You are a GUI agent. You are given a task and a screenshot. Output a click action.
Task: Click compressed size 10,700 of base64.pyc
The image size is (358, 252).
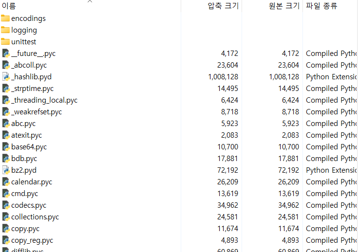point(227,147)
